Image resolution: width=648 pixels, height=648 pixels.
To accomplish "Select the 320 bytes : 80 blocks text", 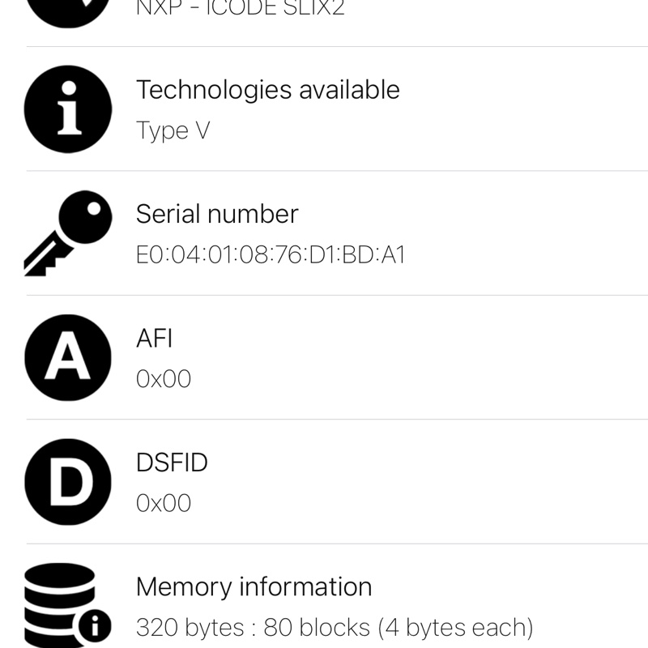I will 334,628.
